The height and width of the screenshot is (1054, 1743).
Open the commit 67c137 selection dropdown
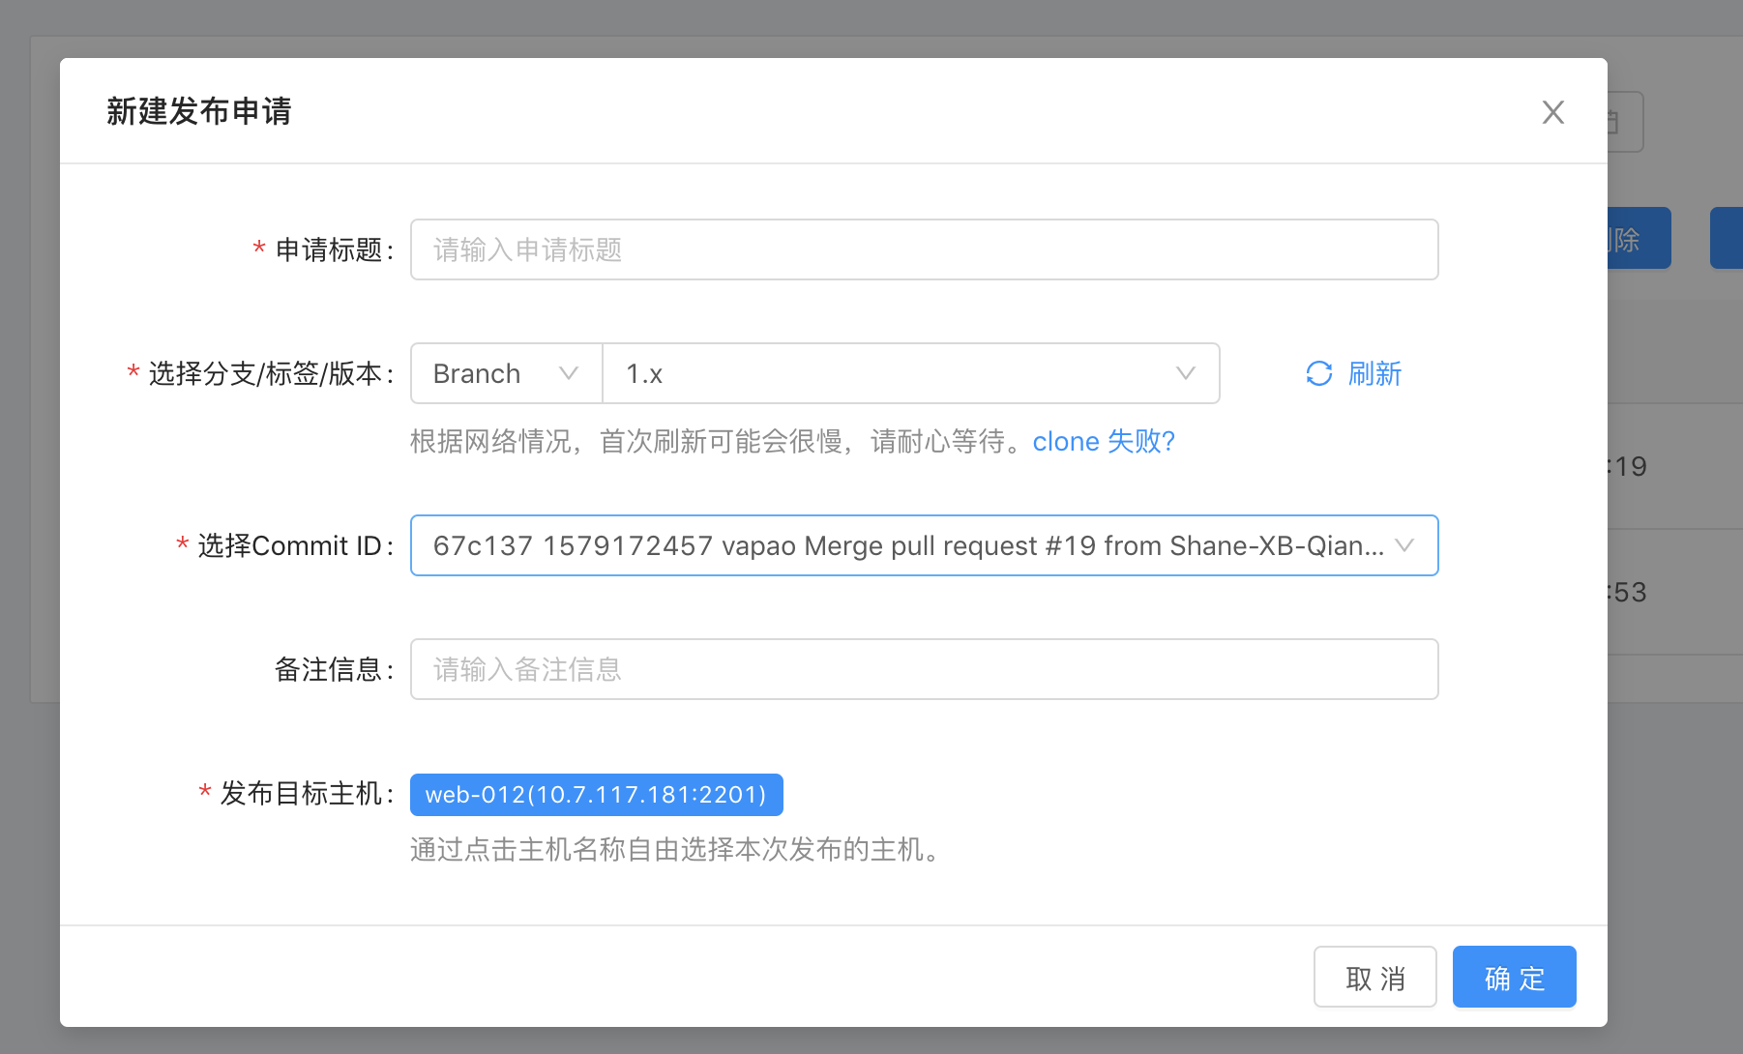point(924,545)
